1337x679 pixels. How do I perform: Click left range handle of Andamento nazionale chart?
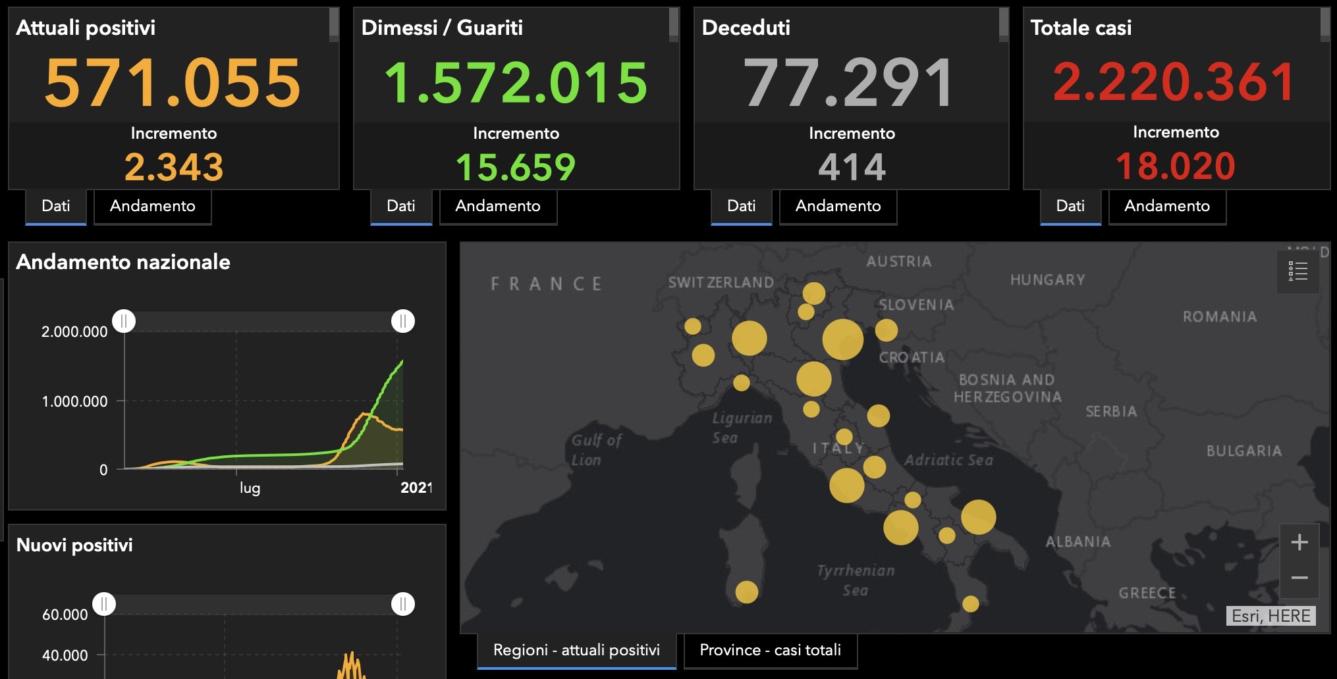click(x=124, y=321)
